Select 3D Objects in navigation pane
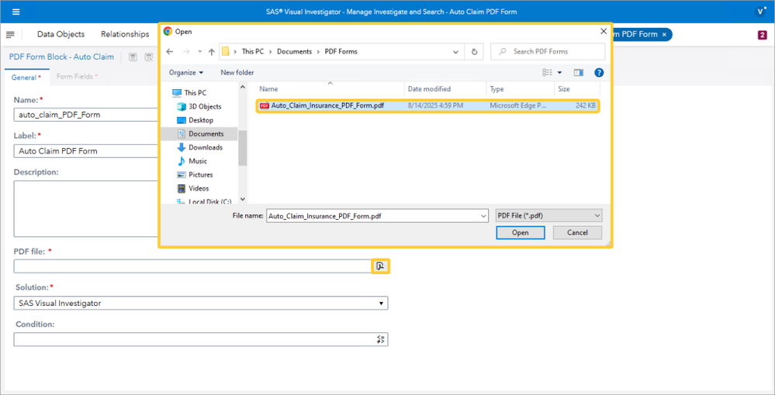 click(199, 106)
